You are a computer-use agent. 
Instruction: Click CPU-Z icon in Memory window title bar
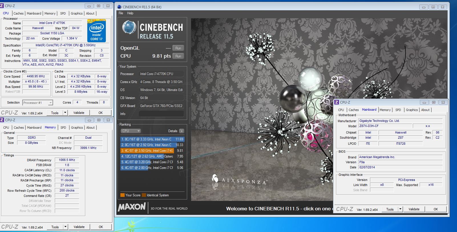[x=2, y=120]
